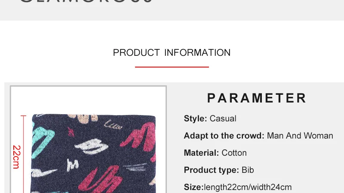Click the Product type: Bib line

[x=219, y=170]
